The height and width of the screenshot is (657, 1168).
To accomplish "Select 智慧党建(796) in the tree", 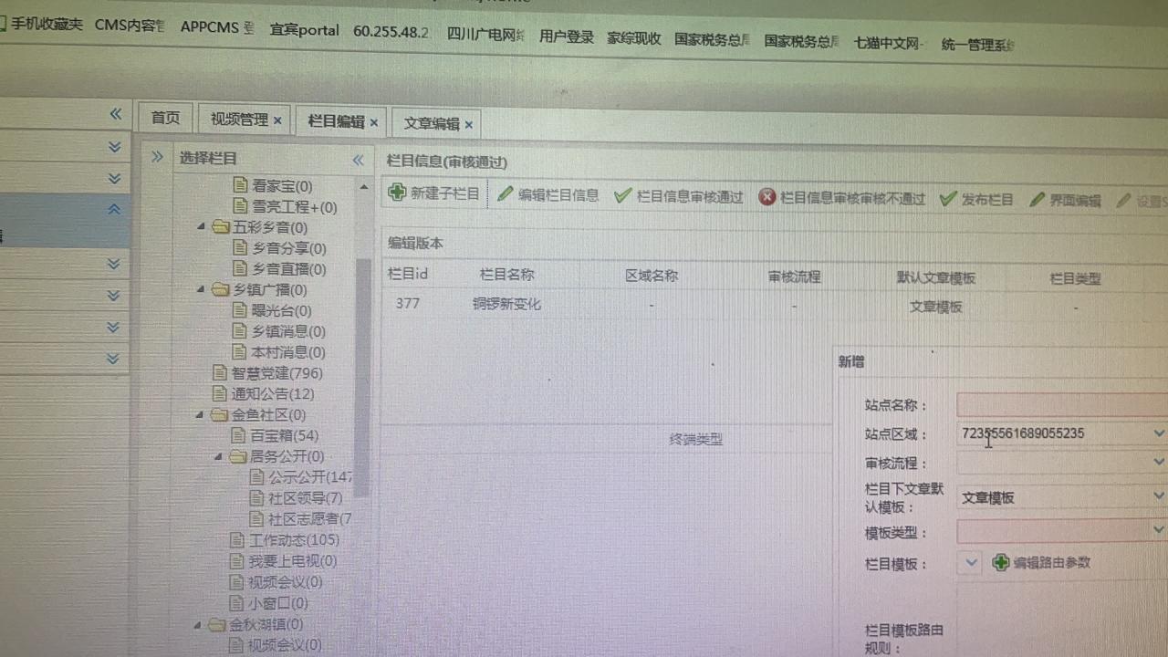I will click(276, 372).
